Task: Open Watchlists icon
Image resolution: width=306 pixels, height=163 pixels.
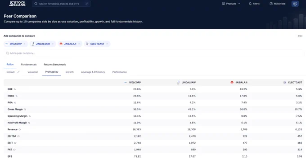Action: (x=271, y=4)
